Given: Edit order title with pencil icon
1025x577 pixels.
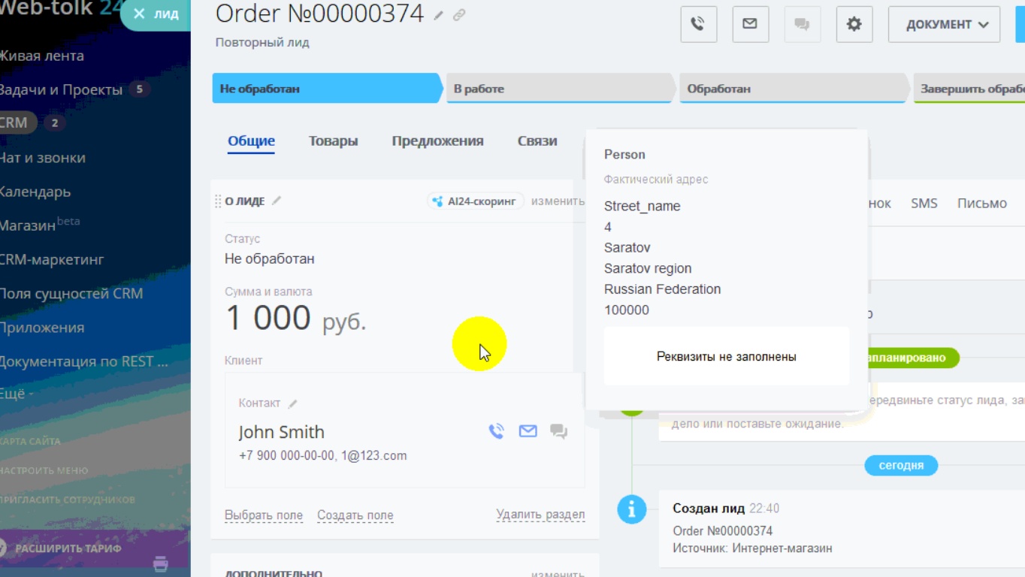Looking at the screenshot, I should [x=439, y=16].
